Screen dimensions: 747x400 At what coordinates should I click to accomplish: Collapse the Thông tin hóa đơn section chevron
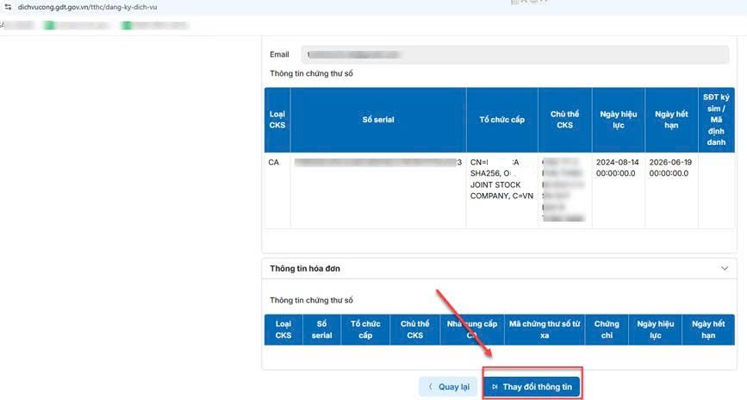click(x=724, y=268)
